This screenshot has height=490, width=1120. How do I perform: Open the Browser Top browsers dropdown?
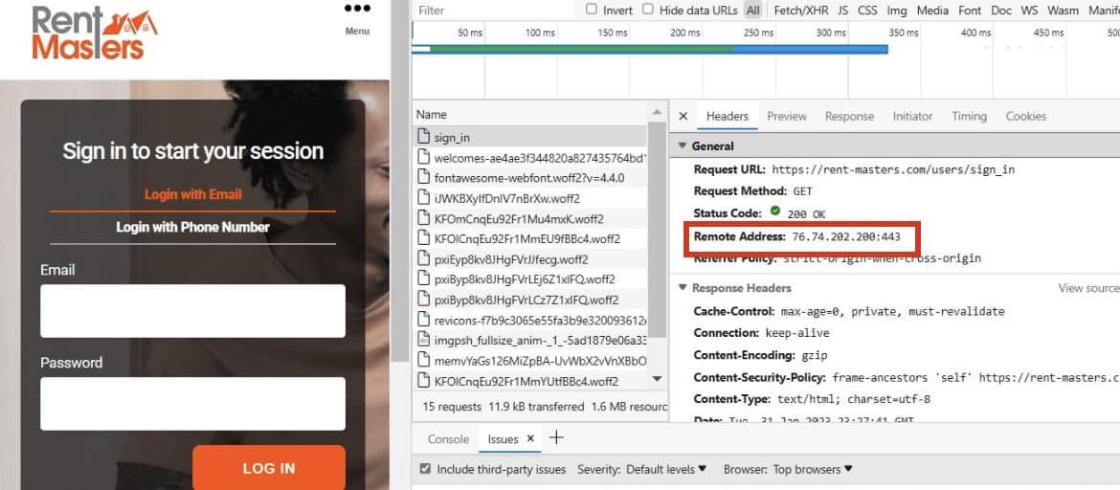[x=812, y=469]
